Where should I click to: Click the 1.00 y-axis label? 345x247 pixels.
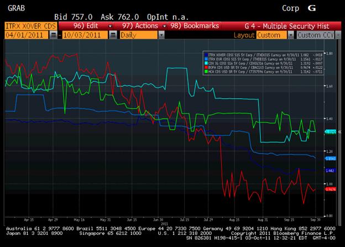[x=330, y=184]
